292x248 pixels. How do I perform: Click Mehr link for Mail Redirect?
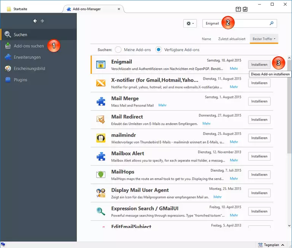point(206,123)
